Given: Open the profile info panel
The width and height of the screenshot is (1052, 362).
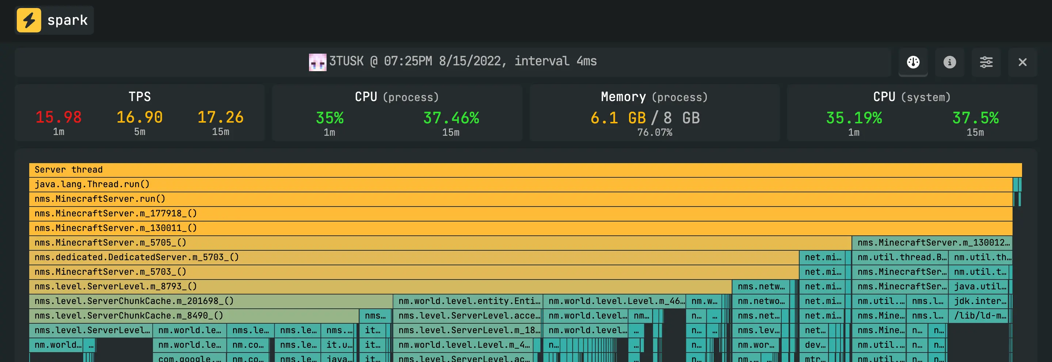Looking at the screenshot, I should tap(949, 62).
